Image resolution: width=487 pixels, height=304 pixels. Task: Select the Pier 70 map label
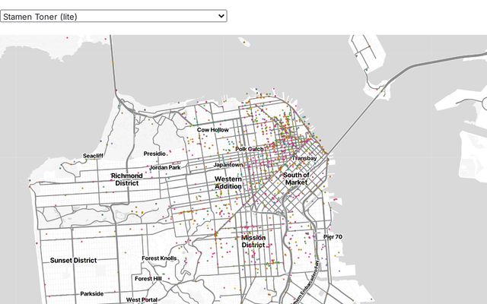pyautogui.click(x=333, y=237)
